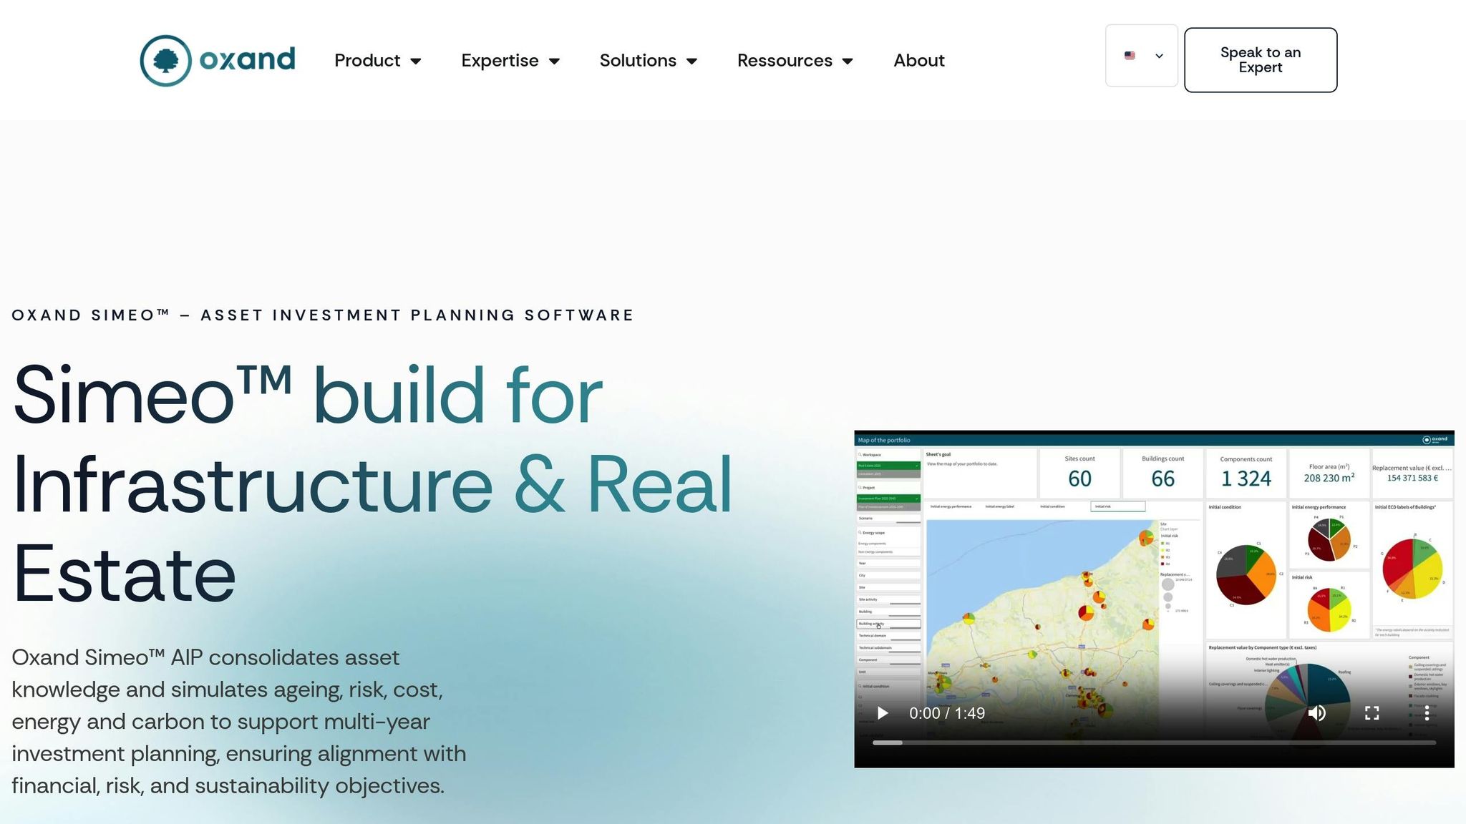This screenshot has width=1466, height=824.
Task: Expand the Expertise dropdown arrow
Action: pyautogui.click(x=555, y=62)
